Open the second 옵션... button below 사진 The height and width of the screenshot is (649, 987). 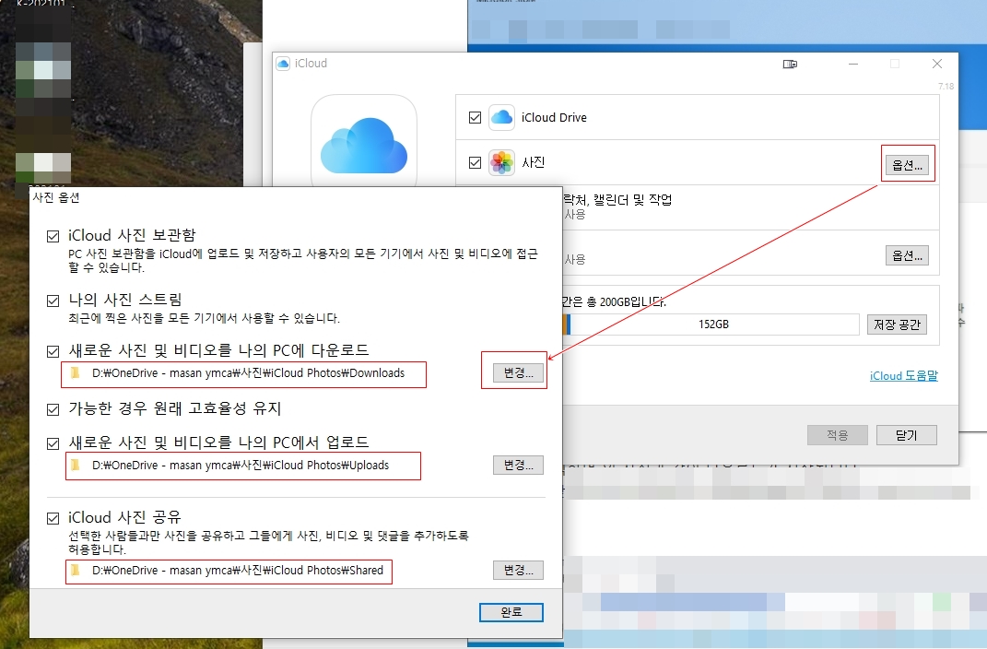[x=907, y=255]
